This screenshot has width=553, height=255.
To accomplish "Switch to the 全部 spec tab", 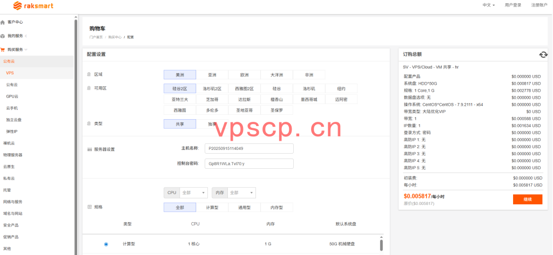I will click(x=180, y=208).
